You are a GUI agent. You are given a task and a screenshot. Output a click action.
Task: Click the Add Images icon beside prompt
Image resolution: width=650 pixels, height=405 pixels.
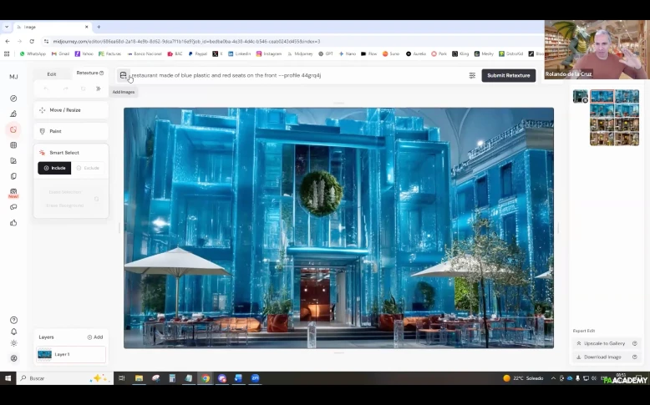123,75
